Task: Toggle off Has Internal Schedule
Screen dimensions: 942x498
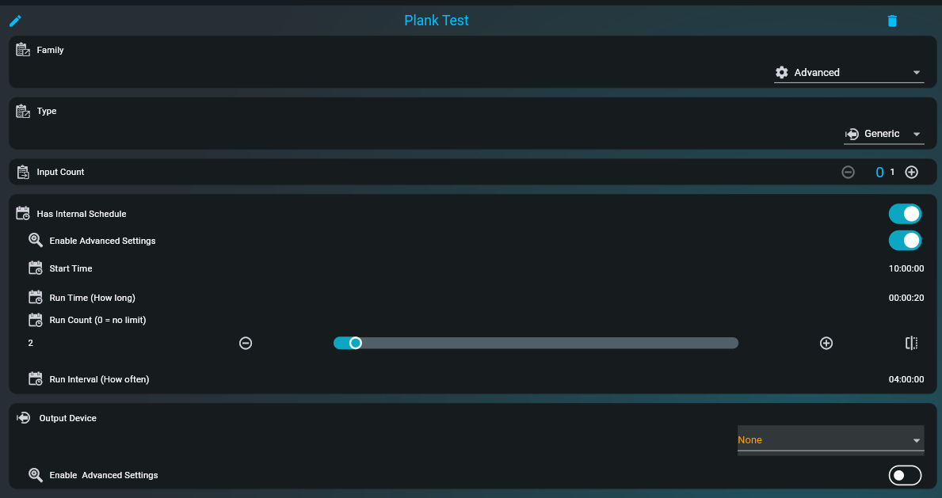Action: point(905,214)
